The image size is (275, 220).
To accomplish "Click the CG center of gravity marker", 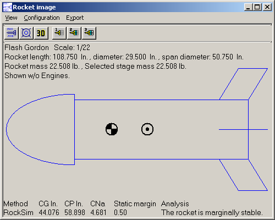I will 112,129.
